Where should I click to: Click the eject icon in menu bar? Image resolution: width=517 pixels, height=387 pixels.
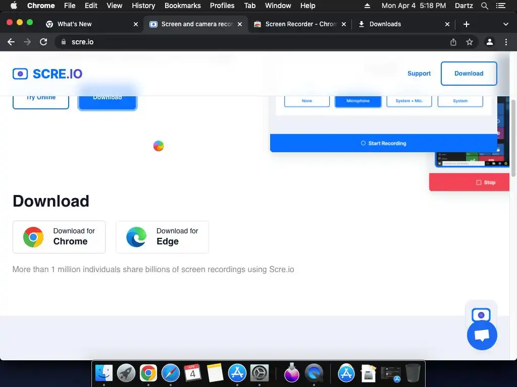(x=367, y=6)
